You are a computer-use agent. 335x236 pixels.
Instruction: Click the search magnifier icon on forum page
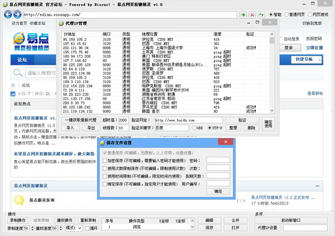pos(18,73)
